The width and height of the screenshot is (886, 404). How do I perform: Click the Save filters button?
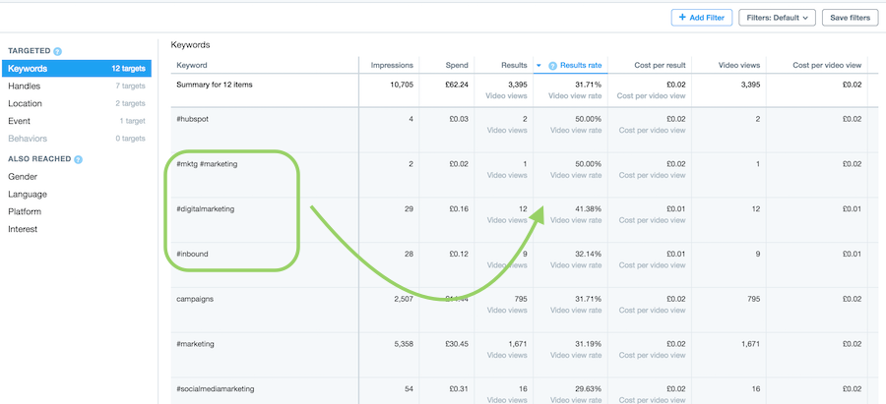point(850,18)
